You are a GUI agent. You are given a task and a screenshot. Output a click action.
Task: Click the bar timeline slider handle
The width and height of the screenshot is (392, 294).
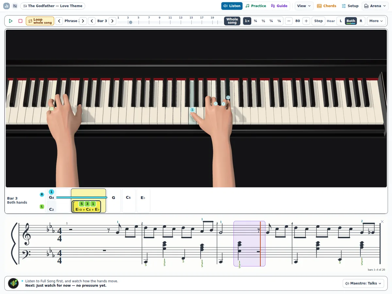coord(130,22)
